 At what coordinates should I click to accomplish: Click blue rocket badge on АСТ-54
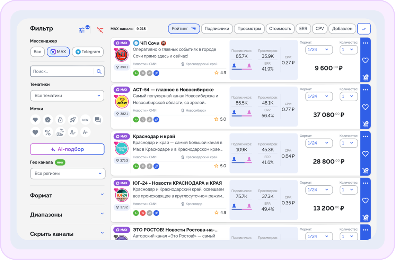[x=156, y=120]
